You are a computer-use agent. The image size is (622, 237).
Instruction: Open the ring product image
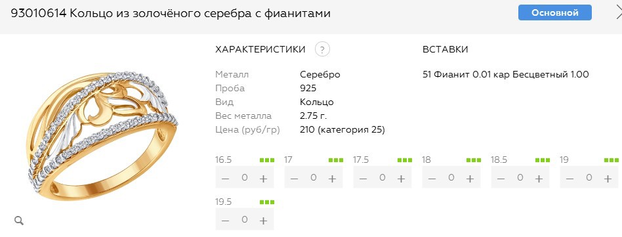(102, 136)
